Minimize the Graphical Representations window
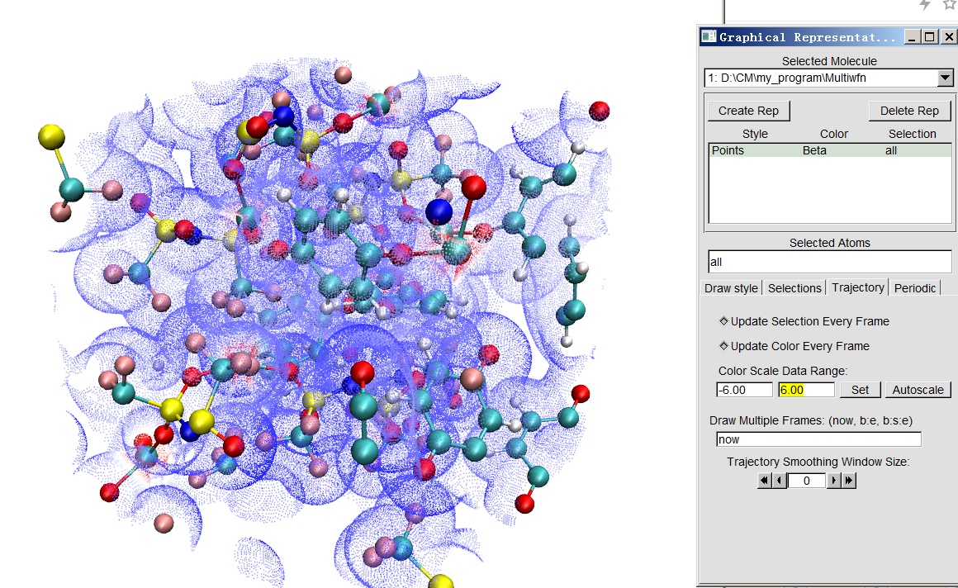958x588 pixels. (912, 37)
